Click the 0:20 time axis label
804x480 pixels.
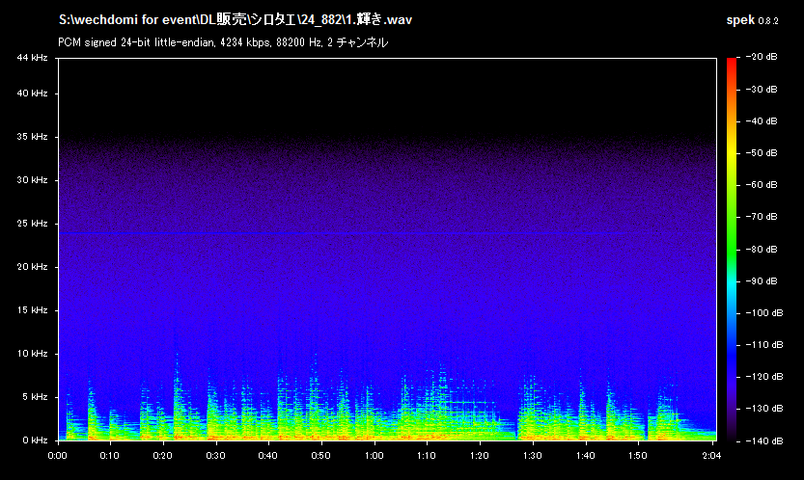pyautogui.click(x=162, y=456)
